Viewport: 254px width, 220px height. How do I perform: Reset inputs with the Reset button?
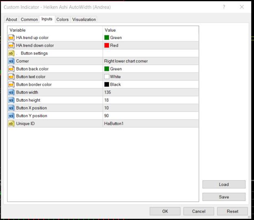[232, 211]
